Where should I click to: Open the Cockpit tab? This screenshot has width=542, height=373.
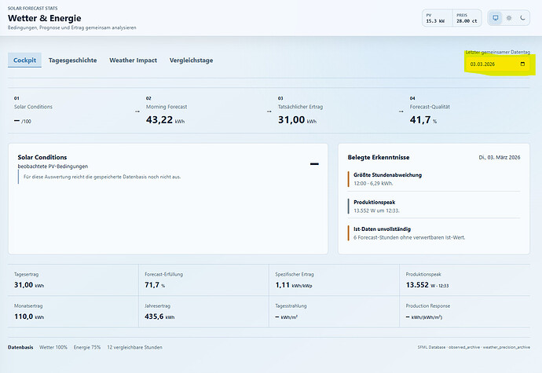[24, 60]
